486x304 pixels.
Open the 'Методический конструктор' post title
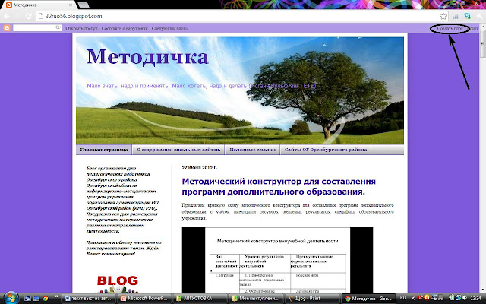(279, 186)
